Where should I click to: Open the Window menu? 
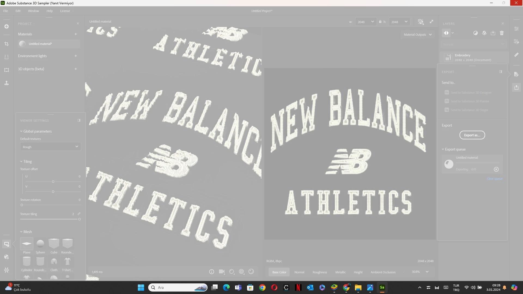point(33,11)
